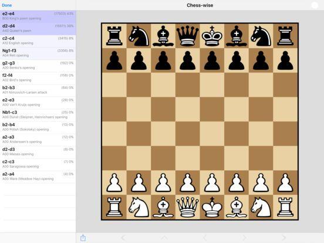This screenshot has width=324, height=243.
Task: Choose b2-b4 Polish (Sokolsky) opening row
Action: coord(38,127)
